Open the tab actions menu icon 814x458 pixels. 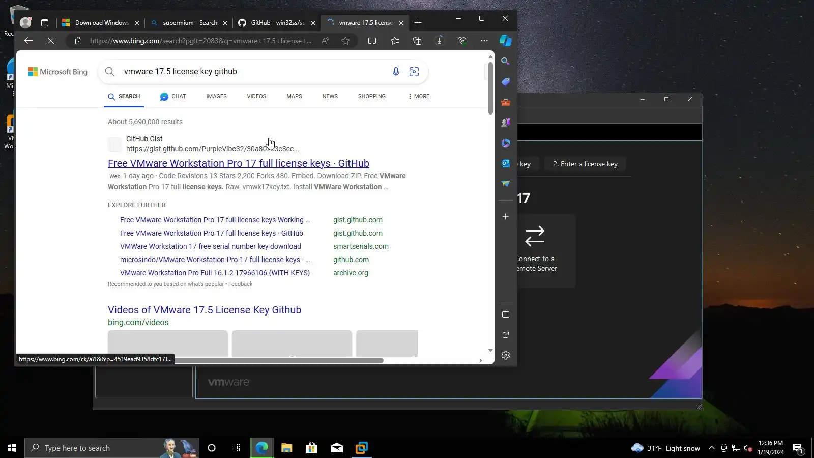(45, 23)
